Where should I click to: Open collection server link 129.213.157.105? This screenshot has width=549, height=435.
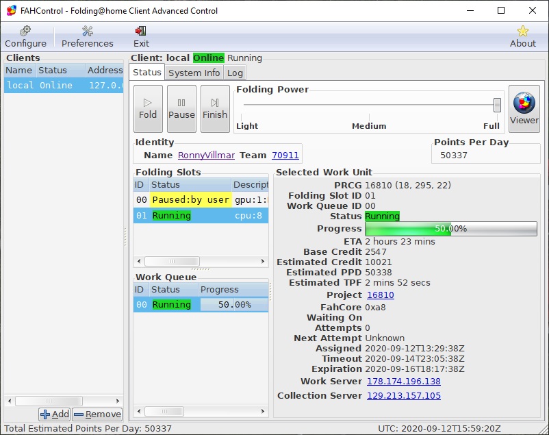click(404, 395)
